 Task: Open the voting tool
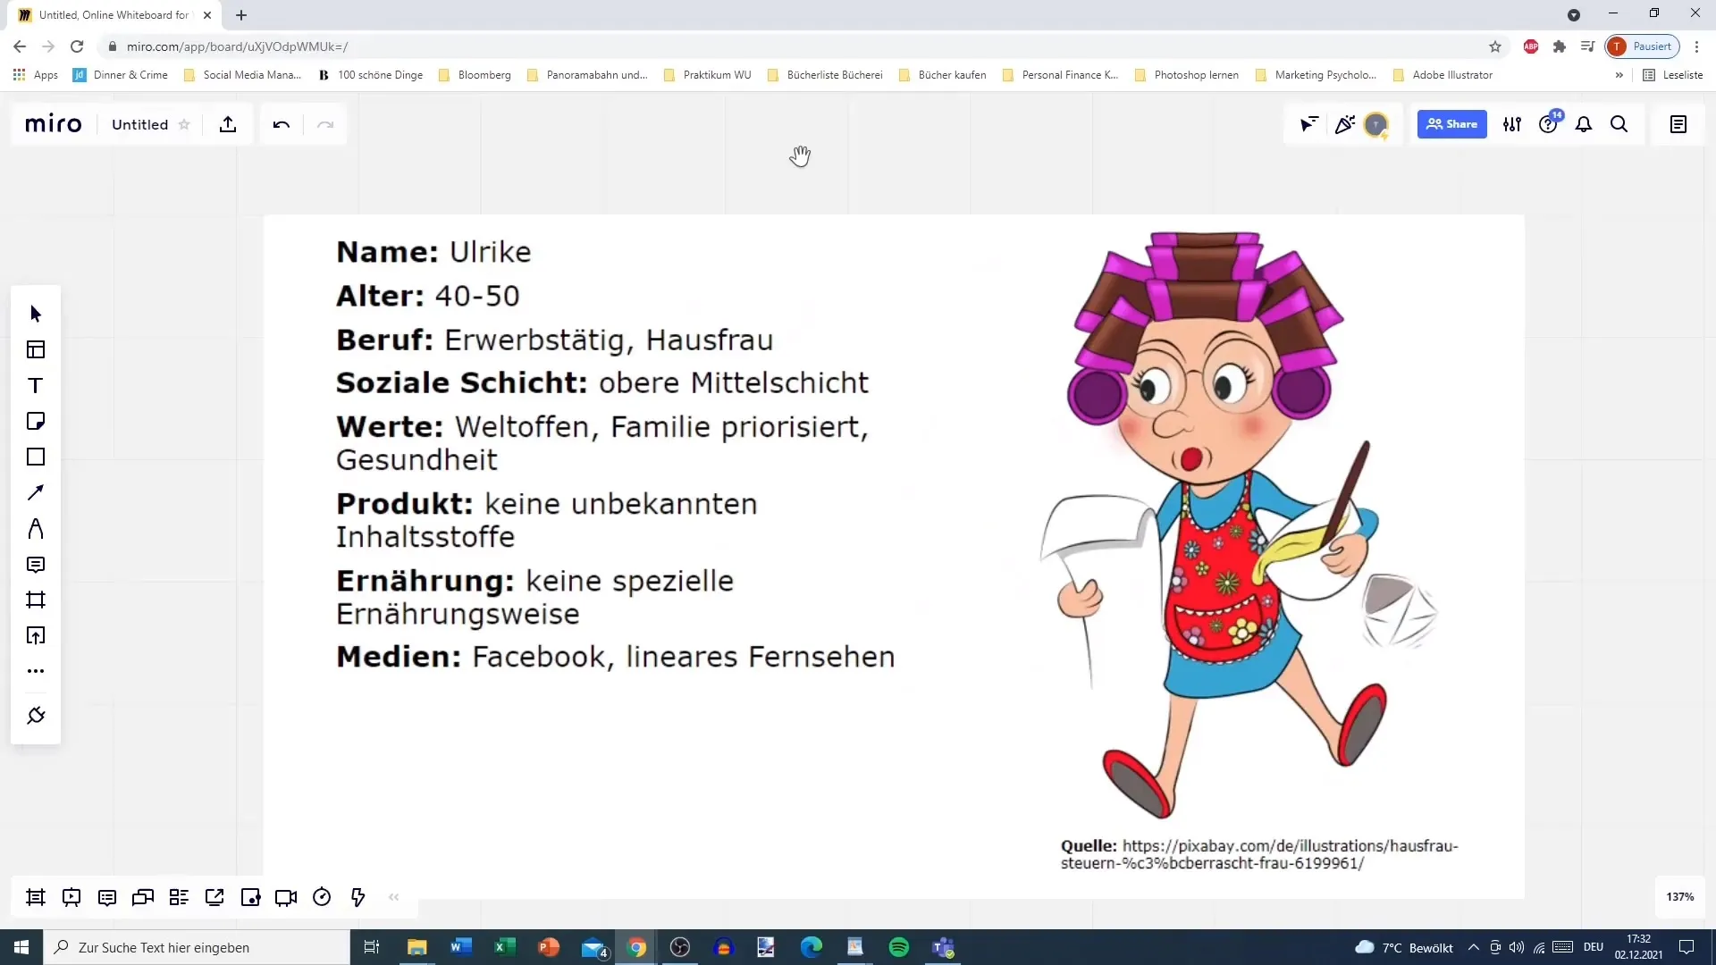(250, 897)
